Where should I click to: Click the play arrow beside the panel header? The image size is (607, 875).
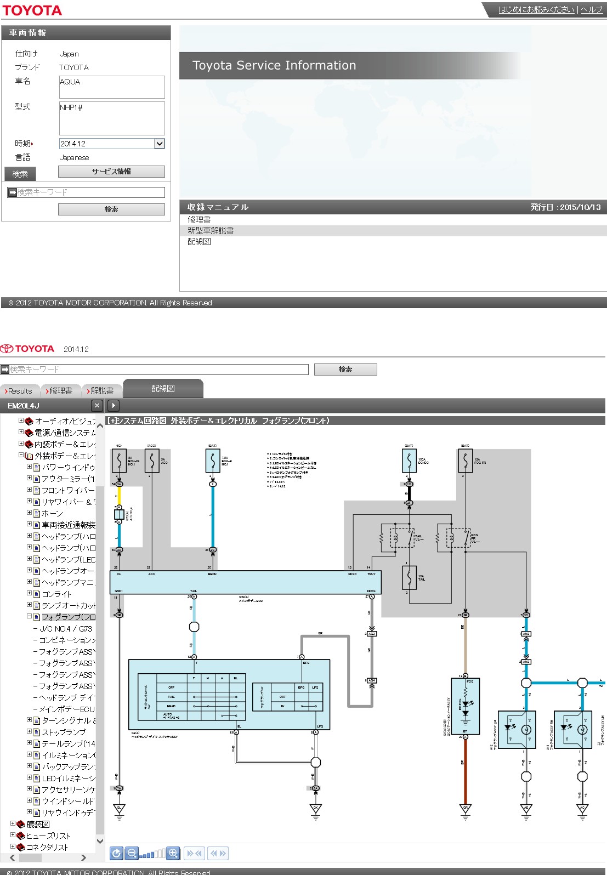coord(113,406)
